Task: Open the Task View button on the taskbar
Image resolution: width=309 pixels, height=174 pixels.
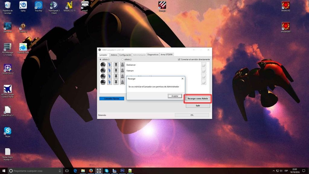Action: tap(67, 171)
